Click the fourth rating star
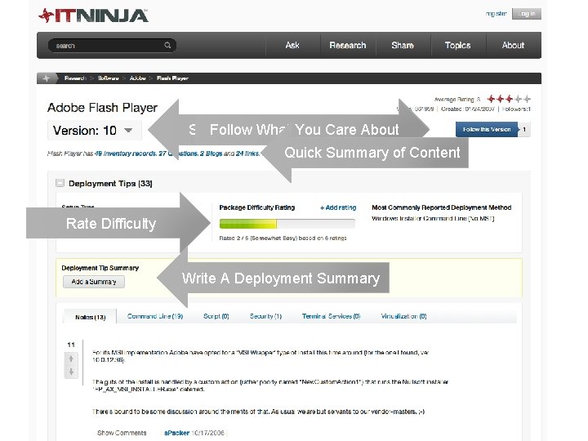588x441 pixels. pyautogui.click(x=519, y=99)
